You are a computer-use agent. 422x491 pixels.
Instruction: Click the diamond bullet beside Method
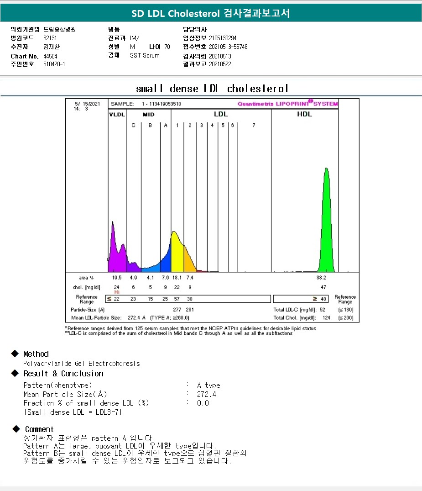[x=15, y=354]
